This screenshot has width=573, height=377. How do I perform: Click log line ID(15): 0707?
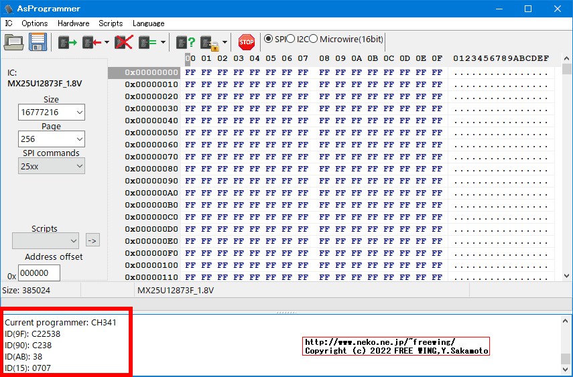click(27, 368)
